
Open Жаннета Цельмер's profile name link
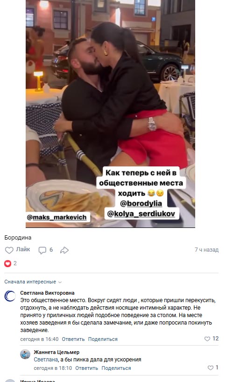point(56,352)
